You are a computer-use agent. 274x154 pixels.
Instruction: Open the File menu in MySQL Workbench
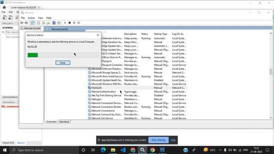3,12
